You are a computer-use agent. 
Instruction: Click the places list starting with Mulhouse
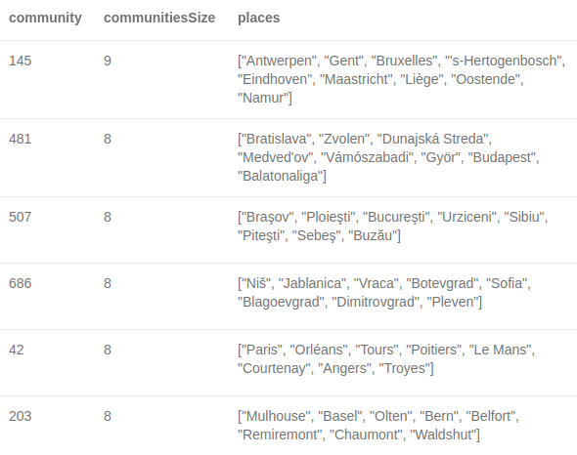(x=378, y=426)
